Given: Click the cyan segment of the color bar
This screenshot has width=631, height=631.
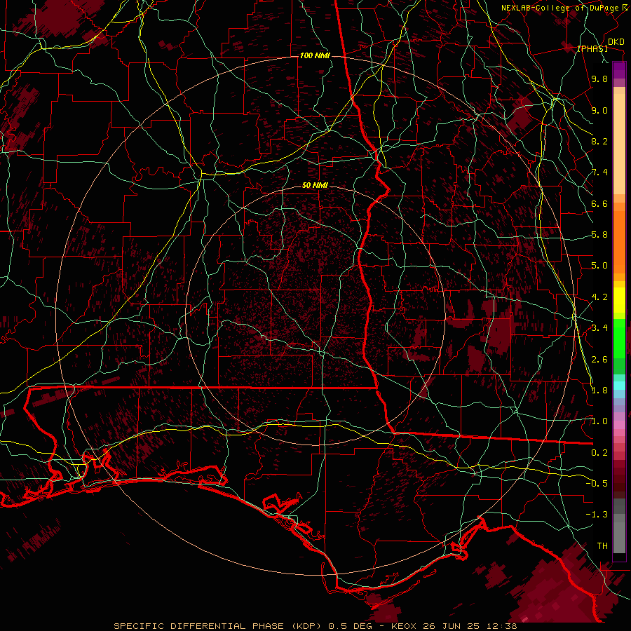Looking at the screenshot, I should tap(619, 385).
